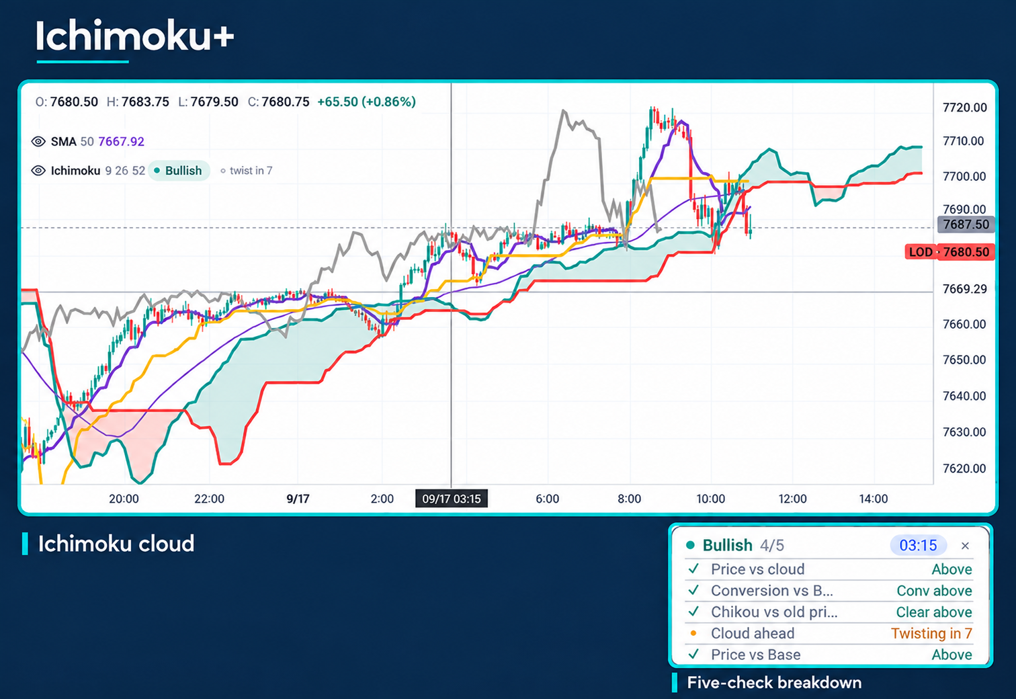Click the 7620.00 price axis label
Screen dimensions: 1016x699
(x=965, y=468)
